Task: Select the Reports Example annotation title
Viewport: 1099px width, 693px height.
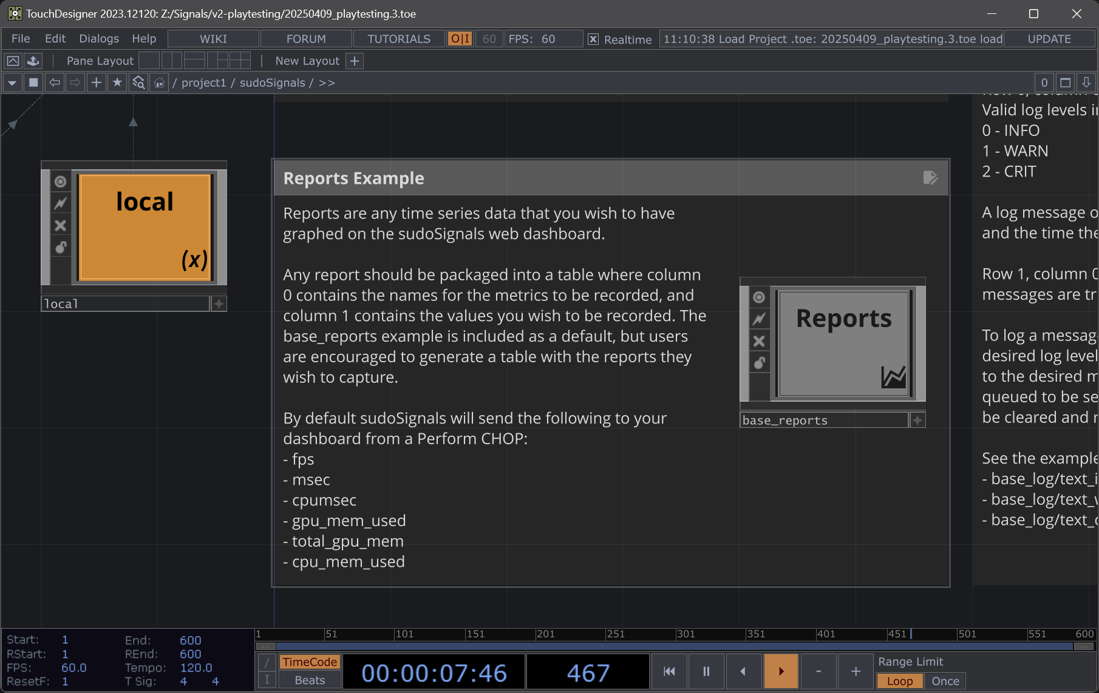Action: point(354,178)
